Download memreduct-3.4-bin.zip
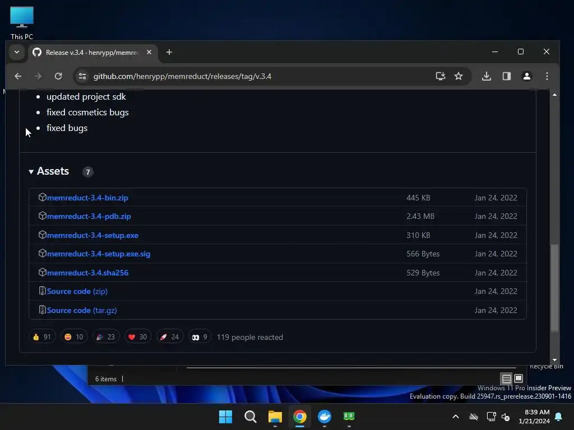 tap(87, 198)
